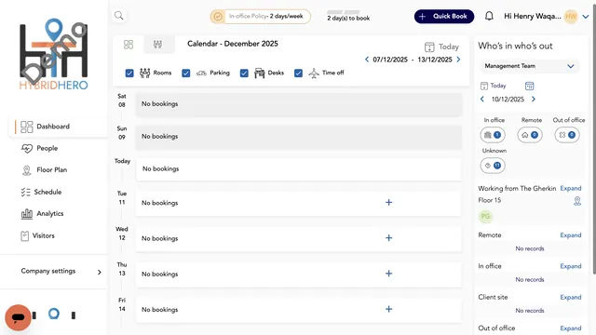Viewport: 596px width, 335px height.
Task: Select the In office status filter
Action: click(x=493, y=135)
